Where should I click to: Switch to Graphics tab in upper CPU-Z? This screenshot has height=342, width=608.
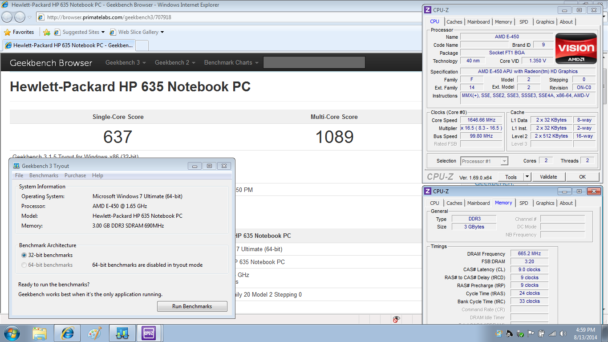tap(545, 22)
